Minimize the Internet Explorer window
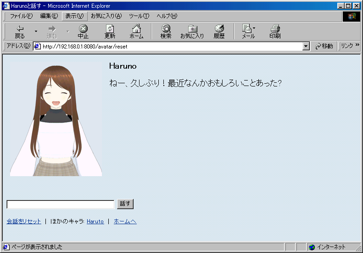This screenshot has width=363, height=253. tap(341, 6)
